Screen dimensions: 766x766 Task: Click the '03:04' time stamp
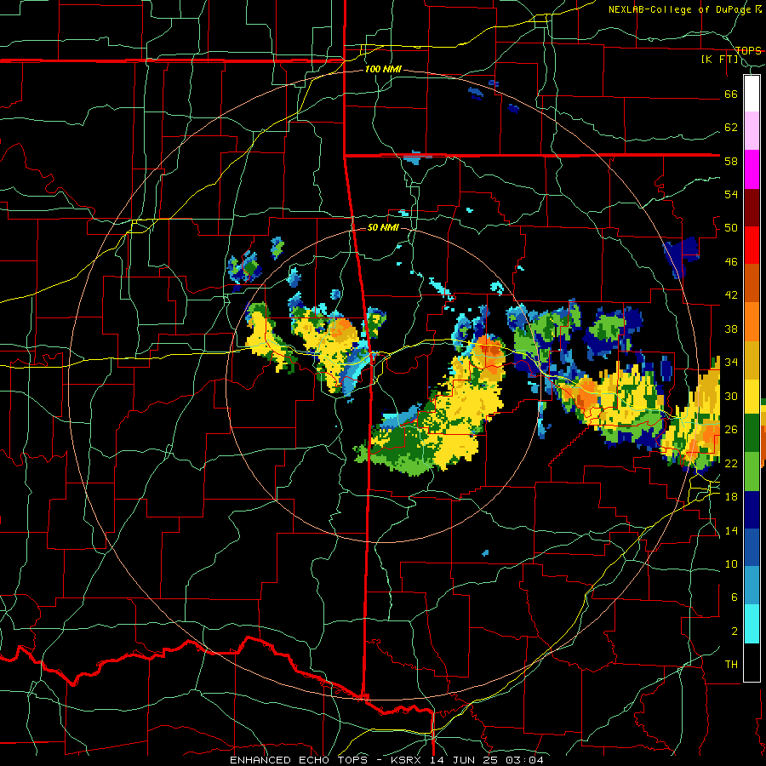[x=527, y=760]
